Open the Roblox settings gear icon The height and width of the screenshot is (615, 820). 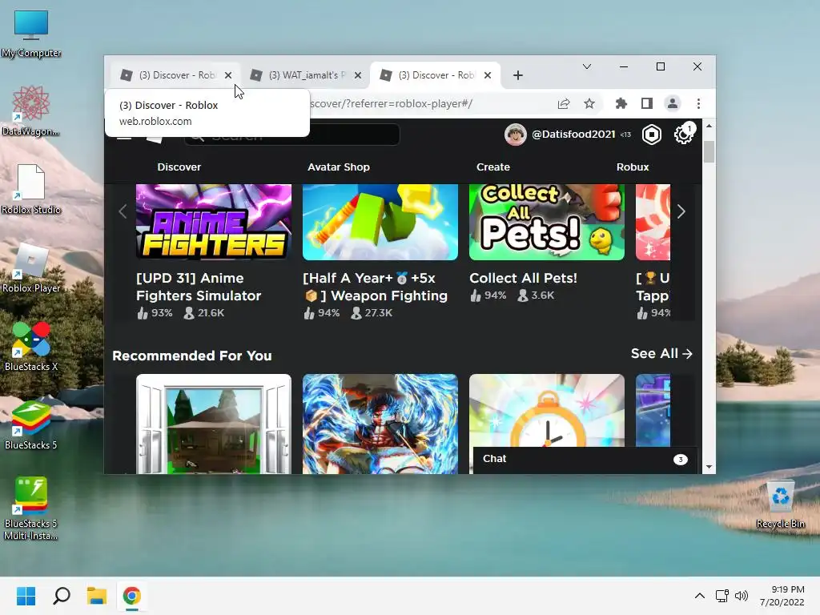683,135
